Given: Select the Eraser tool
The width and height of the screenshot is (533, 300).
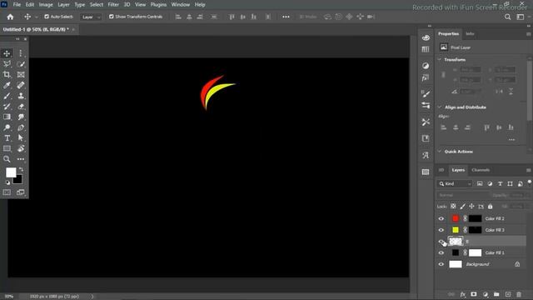Looking at the screenshot, I should (x=21, y=107).
